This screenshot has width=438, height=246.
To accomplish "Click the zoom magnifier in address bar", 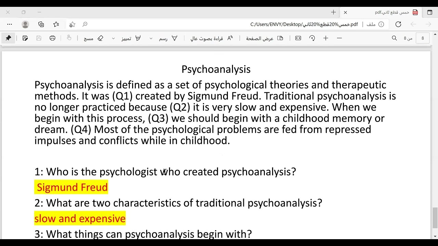I will coord(85,24).
